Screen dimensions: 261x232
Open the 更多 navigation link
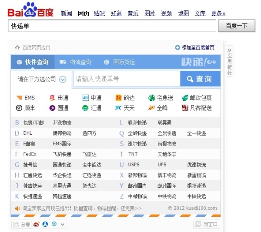pyautogui.click(x=218, y=13)
